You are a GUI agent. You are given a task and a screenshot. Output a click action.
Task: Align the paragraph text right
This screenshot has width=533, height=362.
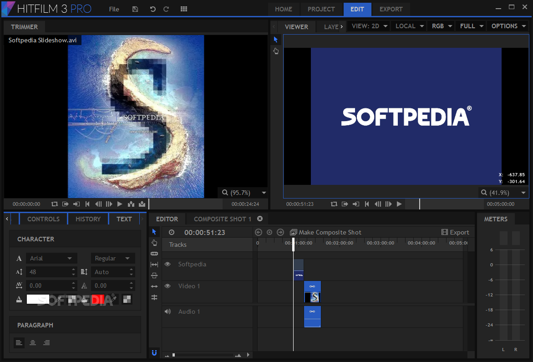pyautogui.click(x=46, y=342)
